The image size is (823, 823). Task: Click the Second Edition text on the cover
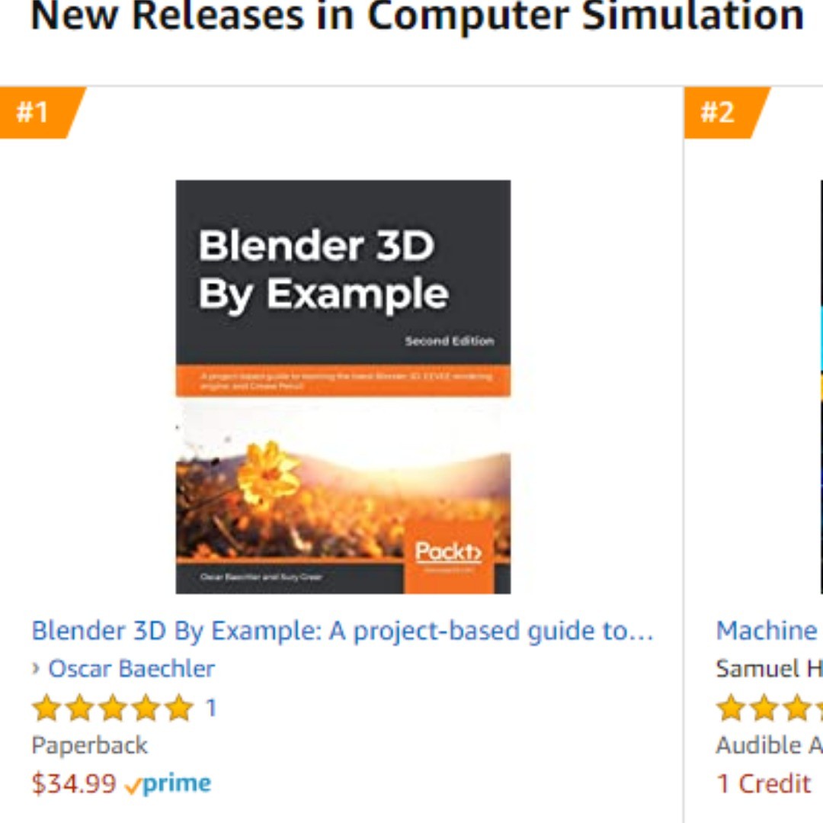point(449,341)
